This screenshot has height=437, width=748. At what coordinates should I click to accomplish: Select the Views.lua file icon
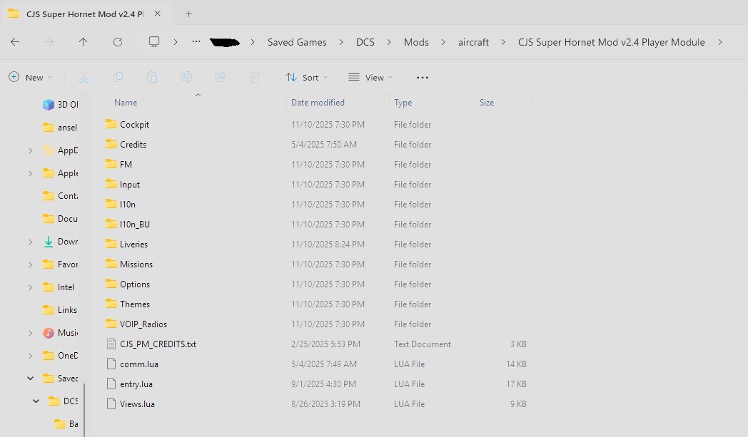tap(111, 403)
